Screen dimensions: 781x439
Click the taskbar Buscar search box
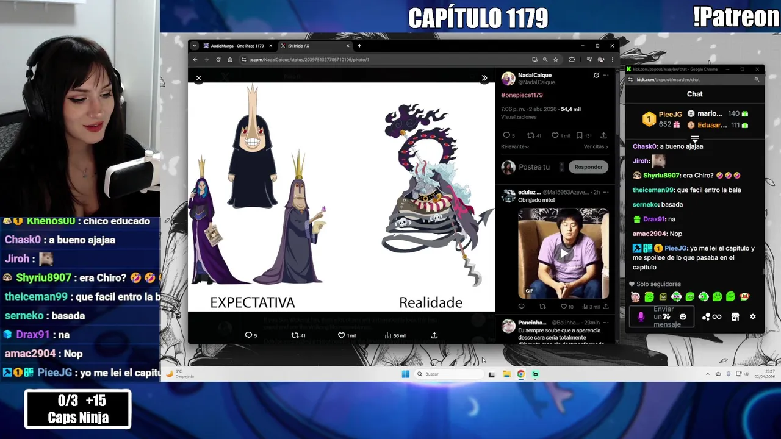[x=449, y=374]
